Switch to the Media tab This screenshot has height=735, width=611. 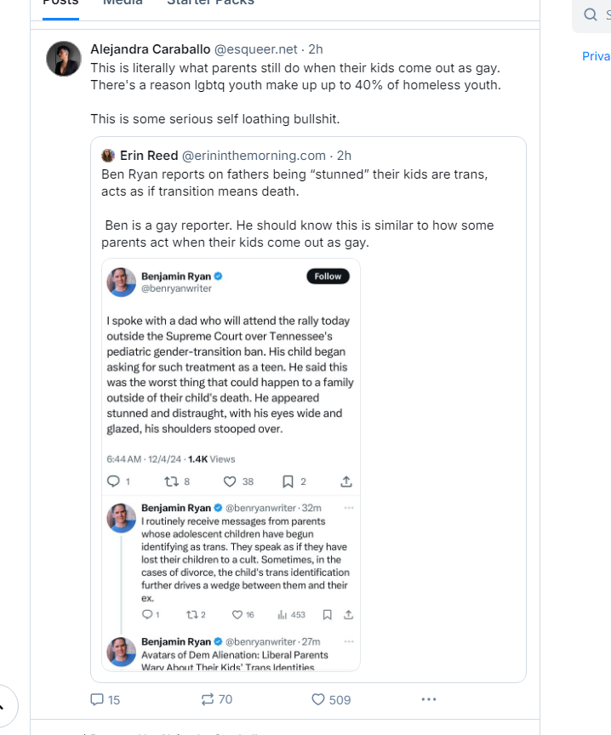[x=123, y=3]
